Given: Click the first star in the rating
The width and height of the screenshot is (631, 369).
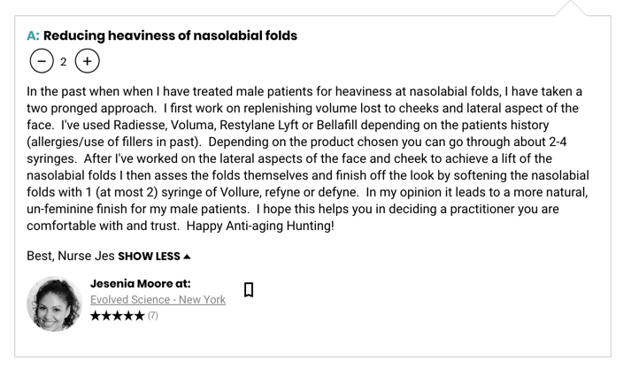Looking at the screenshot, I should click(x=96, y=316).
